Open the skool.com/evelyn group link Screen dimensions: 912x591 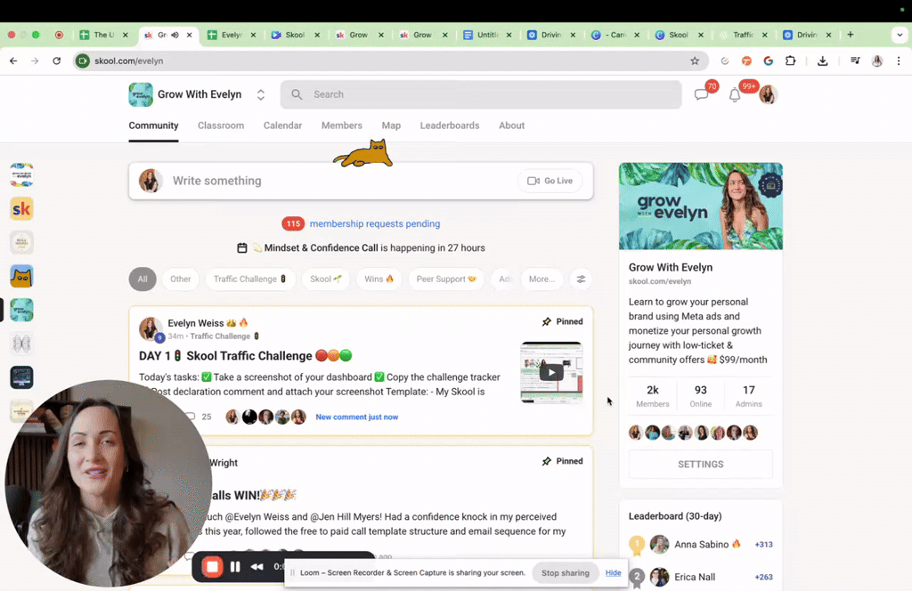(x=660, y=281)
